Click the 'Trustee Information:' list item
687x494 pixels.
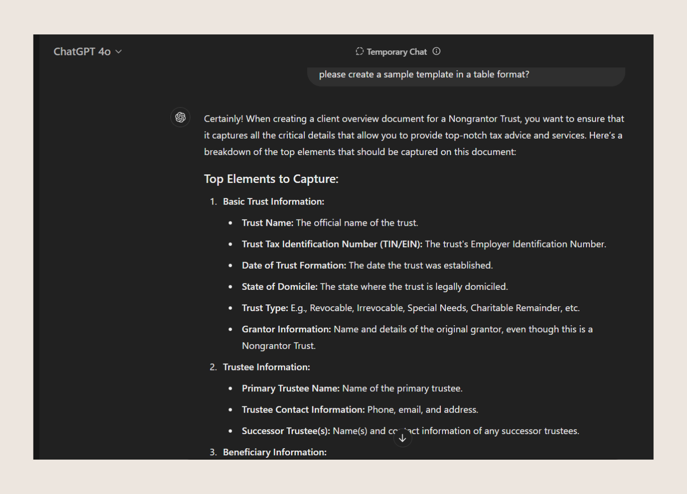coord(267,367)
